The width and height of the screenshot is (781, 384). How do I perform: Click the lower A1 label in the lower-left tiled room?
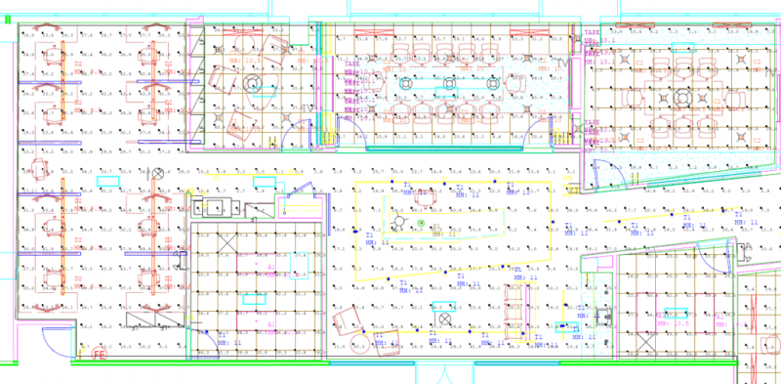[x=271, y=324]
